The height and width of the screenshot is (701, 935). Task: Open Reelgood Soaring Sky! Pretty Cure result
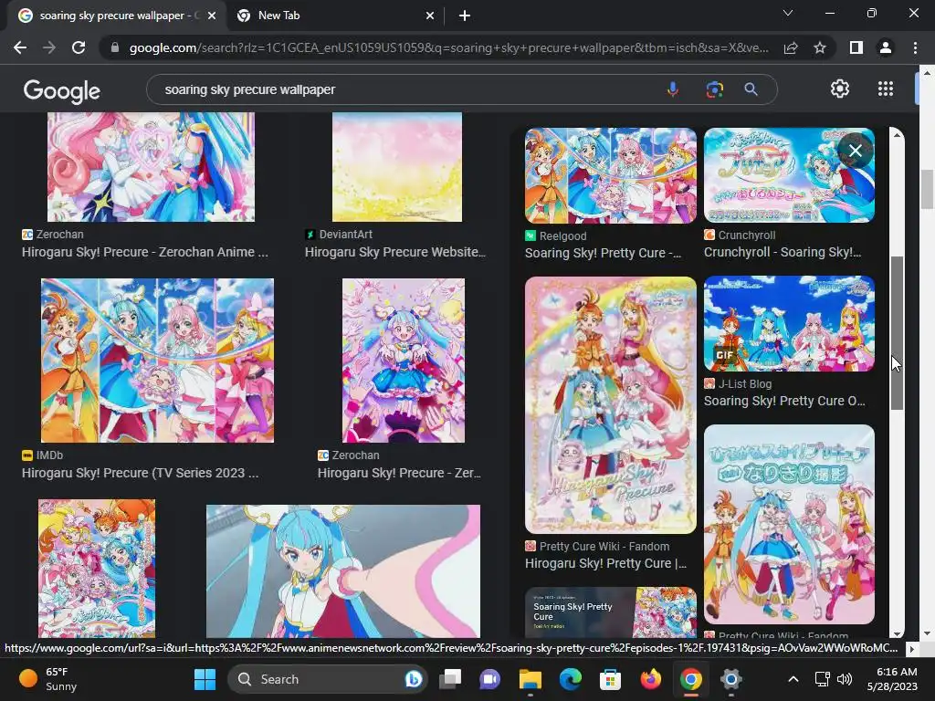[603, 253]
